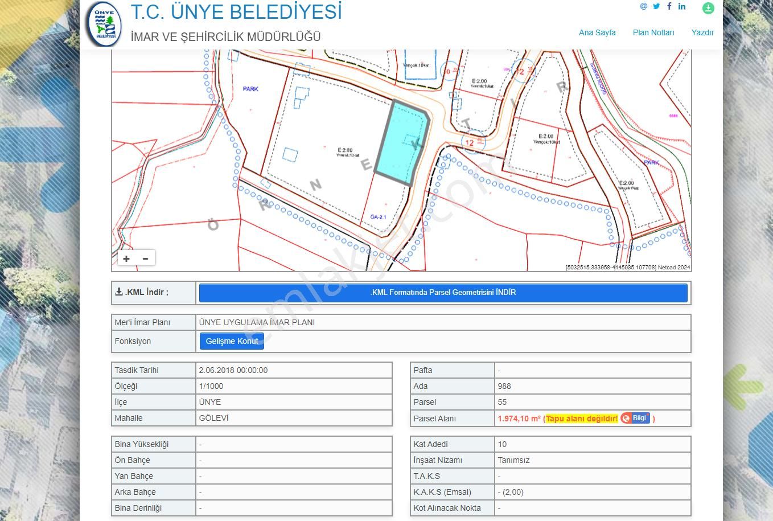Click the Parsel value 55
Screen dimensions: 773x521
pyautogui.click(x=502, y=402)
